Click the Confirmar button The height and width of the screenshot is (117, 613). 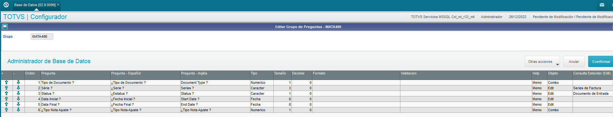pyautogui.click(x=601, y=62)
